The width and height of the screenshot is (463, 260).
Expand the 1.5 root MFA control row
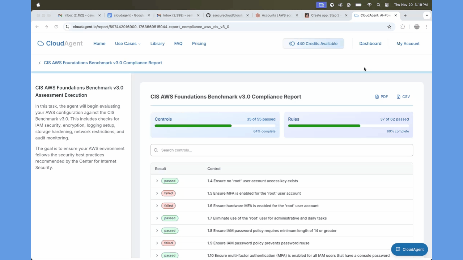coord(157,193)
